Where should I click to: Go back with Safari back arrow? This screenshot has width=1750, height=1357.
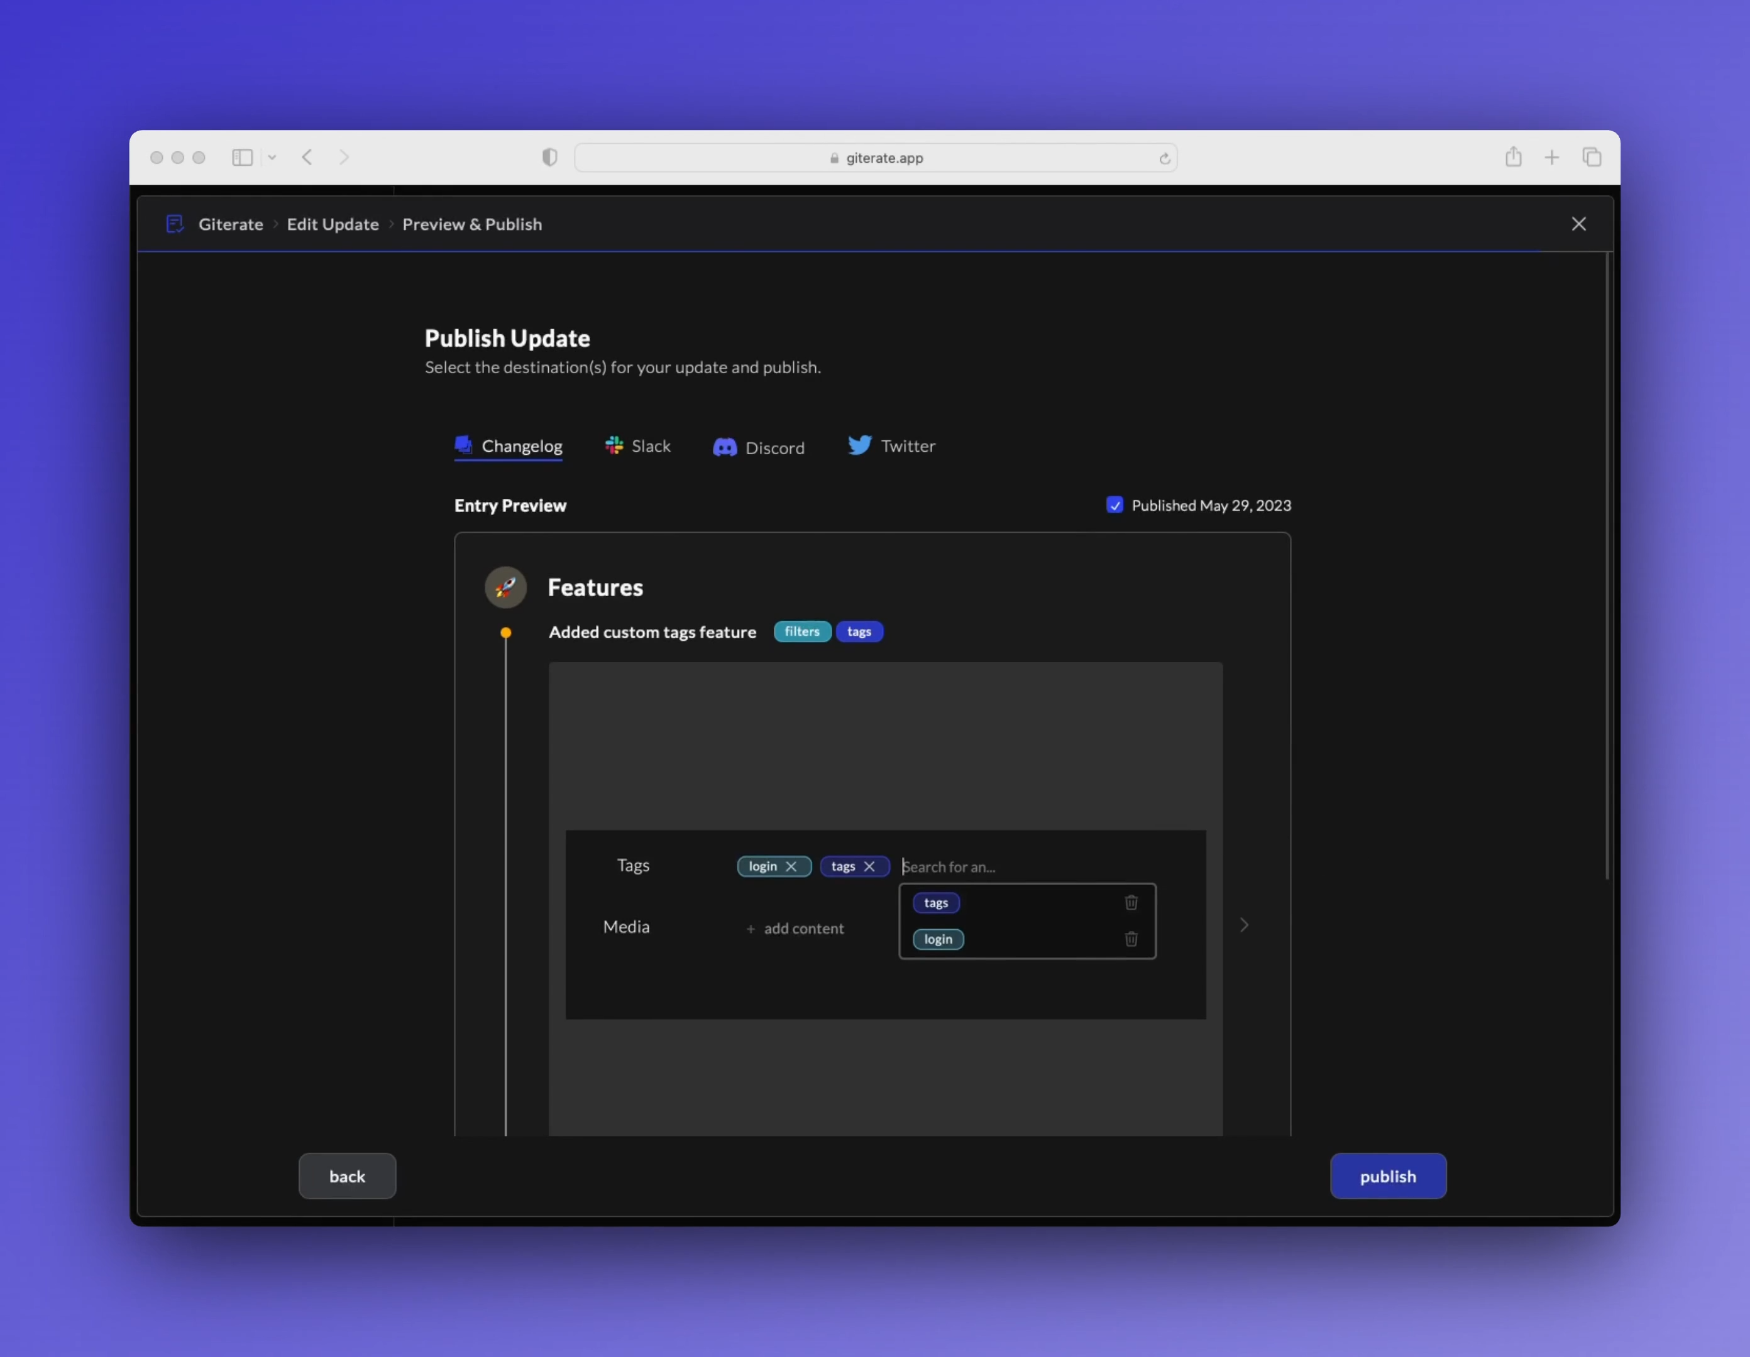[x=307, y=157]
